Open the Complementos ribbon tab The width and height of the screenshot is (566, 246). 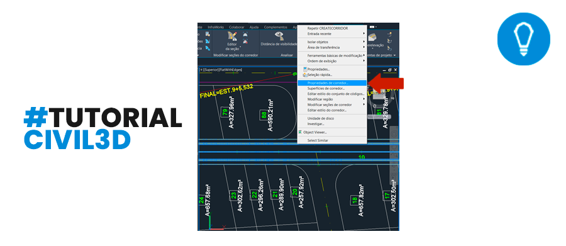pos(275,27)
